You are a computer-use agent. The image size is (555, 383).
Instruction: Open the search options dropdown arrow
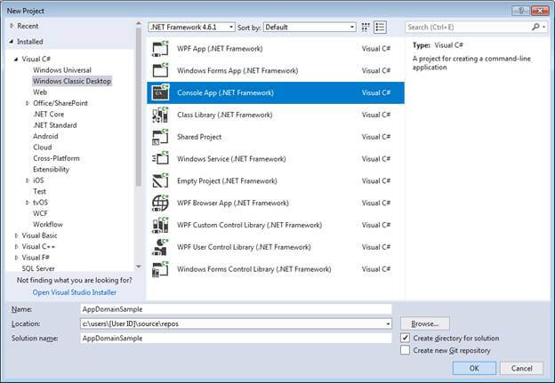tap(544, 27)
